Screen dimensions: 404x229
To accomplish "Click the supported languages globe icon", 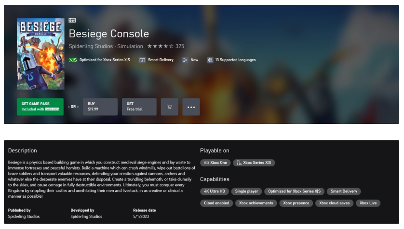I will tap(210, 60).
